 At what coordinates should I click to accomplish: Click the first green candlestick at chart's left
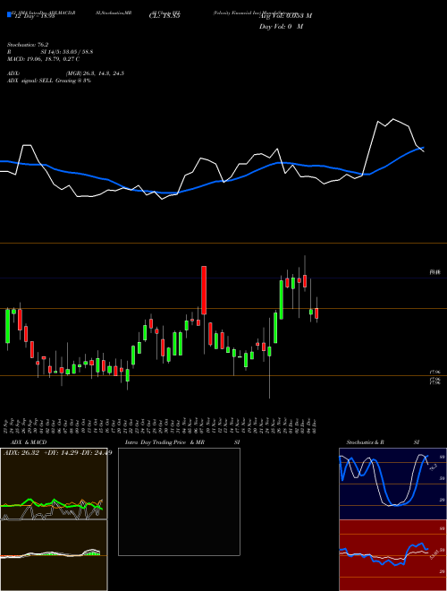tap(7, 326)
